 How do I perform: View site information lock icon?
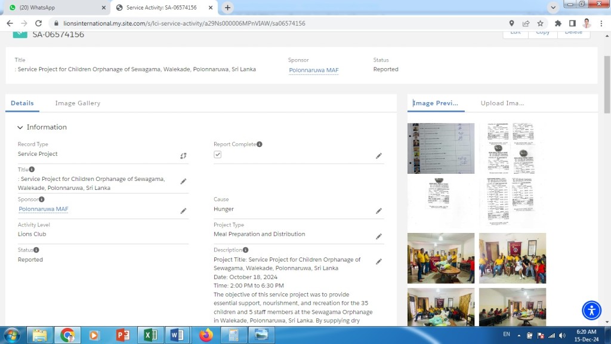(56, 23)
